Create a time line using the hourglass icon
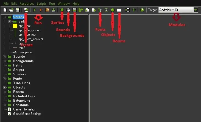The width and height of the screenshot is (201, 122). pos(106,10)
